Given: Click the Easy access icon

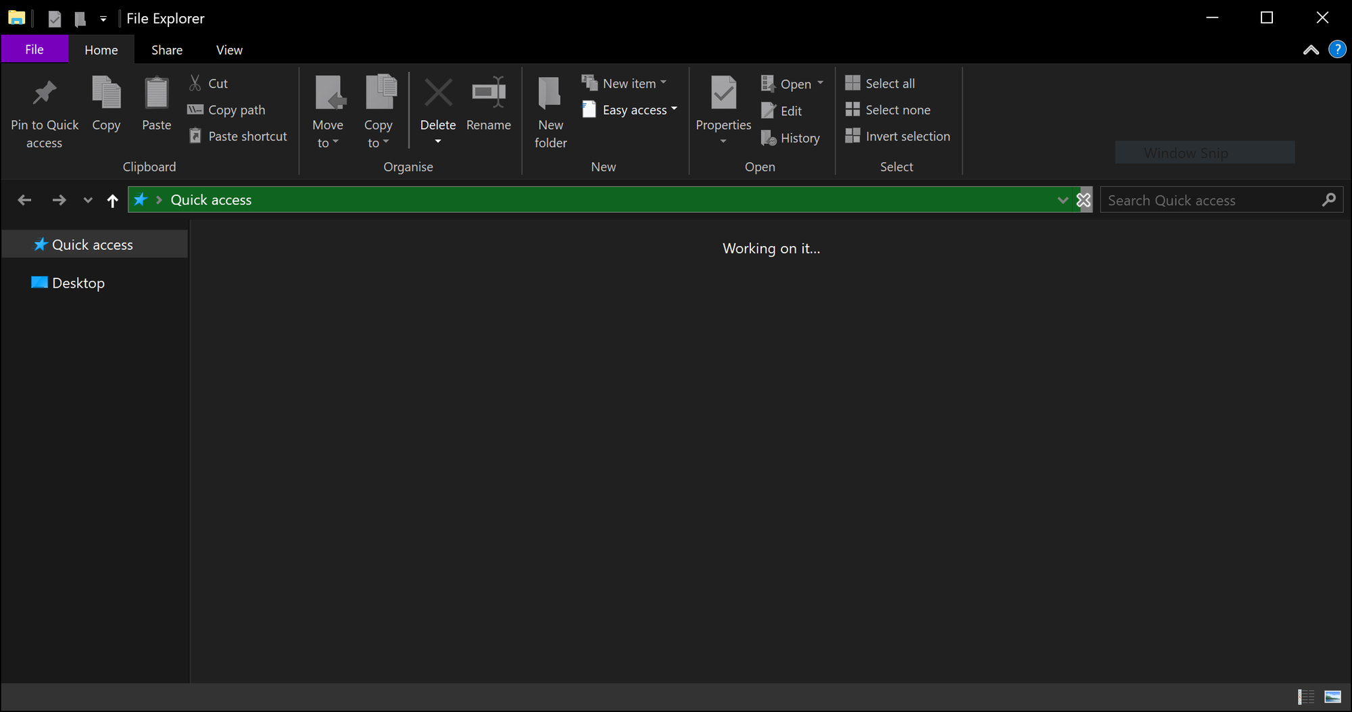Looking at the screenshot, I should click(589, 109).
